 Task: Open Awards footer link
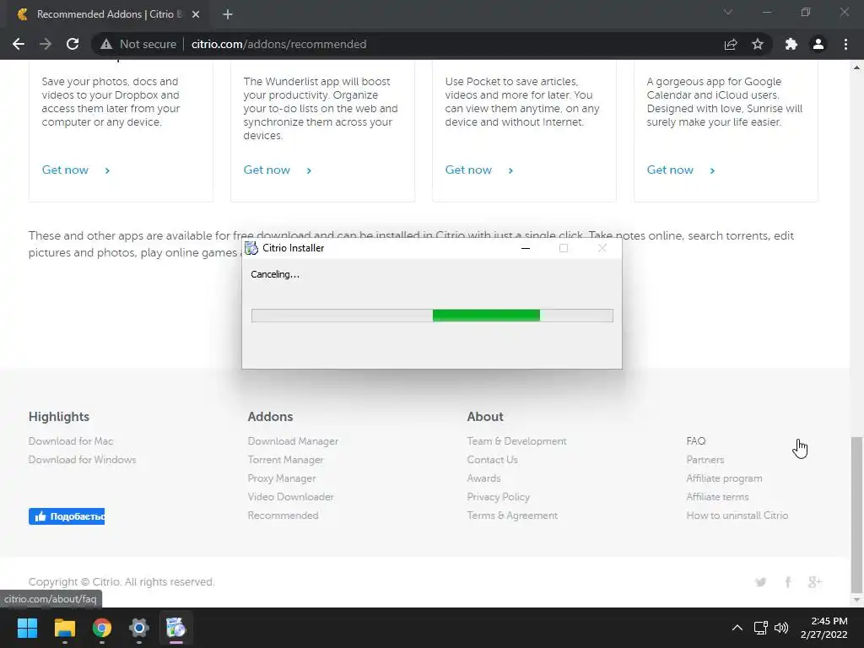[x=483, y=478]
